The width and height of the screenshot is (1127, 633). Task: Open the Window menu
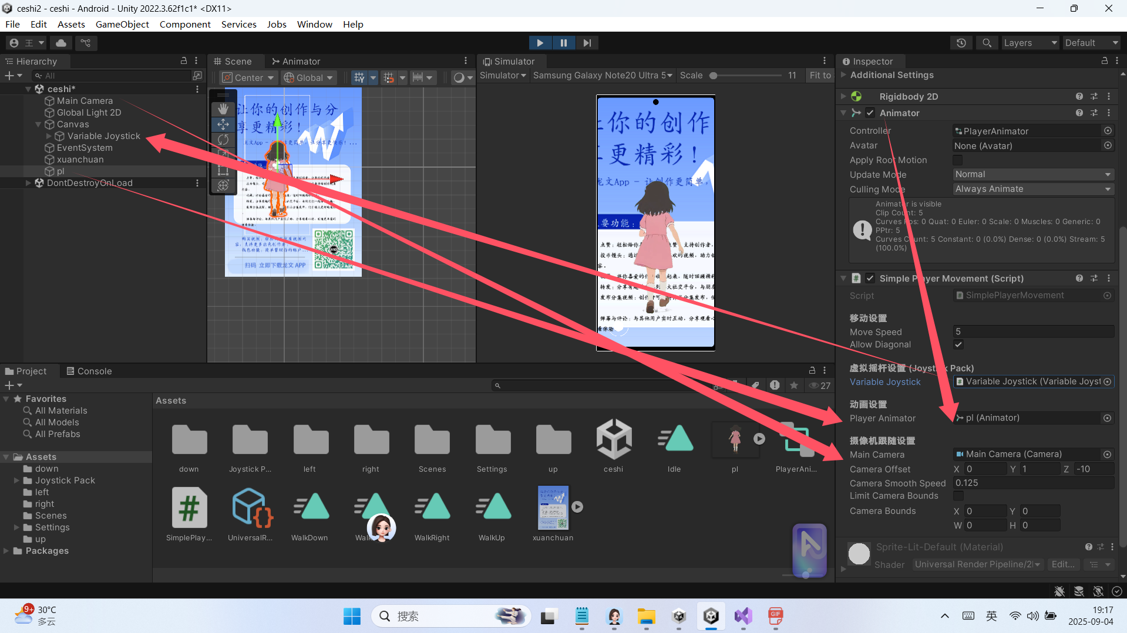coord(314,24)
